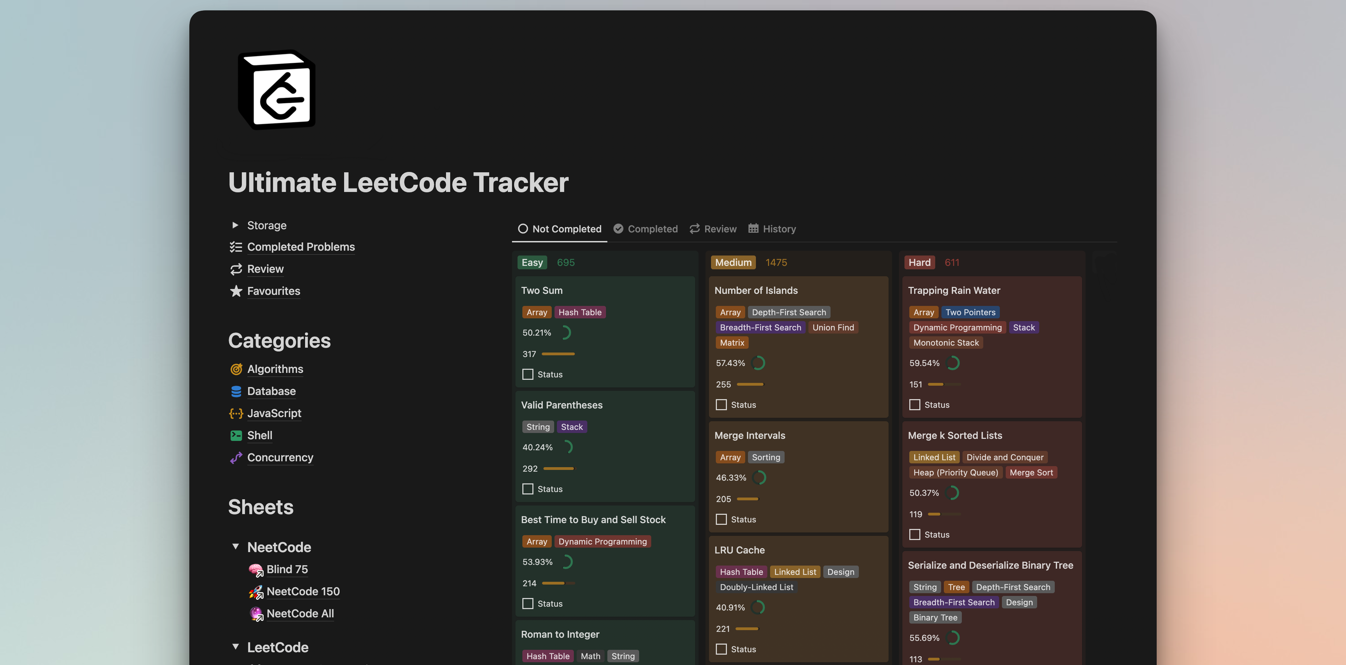The height and width of the screenshot is (665, 1346).
Task: Click the Shell terminal icon
Action: coord(236,435)
